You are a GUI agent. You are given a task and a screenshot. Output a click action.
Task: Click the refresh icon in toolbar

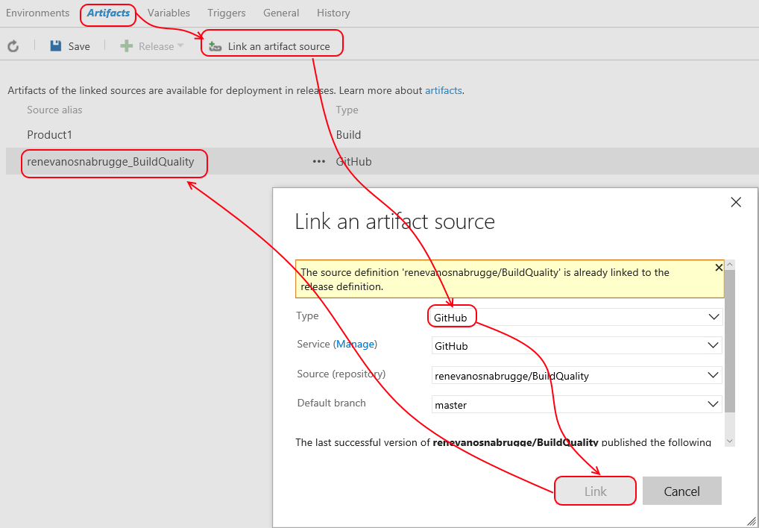click(13, 46)
